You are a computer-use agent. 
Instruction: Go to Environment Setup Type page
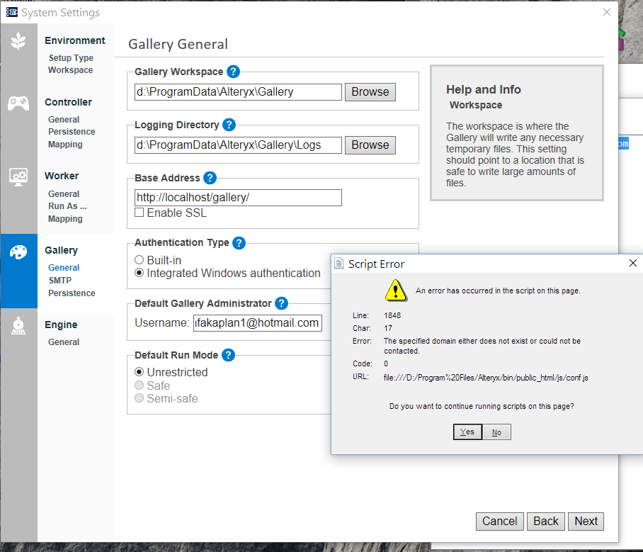[x=71, y=58]
